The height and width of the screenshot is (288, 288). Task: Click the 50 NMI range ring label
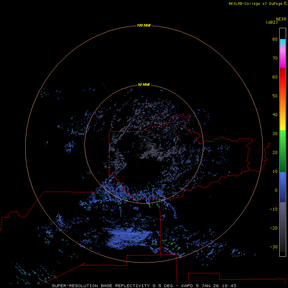[x=144, y=85]
